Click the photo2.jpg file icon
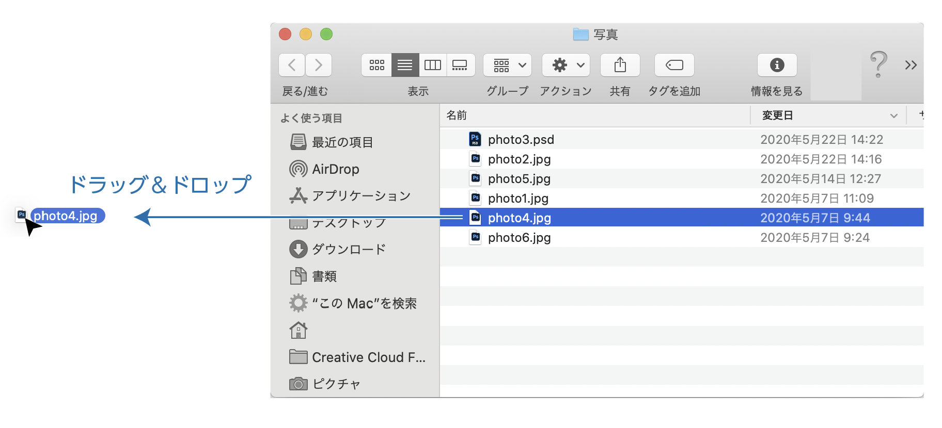The height and width of the screenshot is (428, 942). [476, 159]
